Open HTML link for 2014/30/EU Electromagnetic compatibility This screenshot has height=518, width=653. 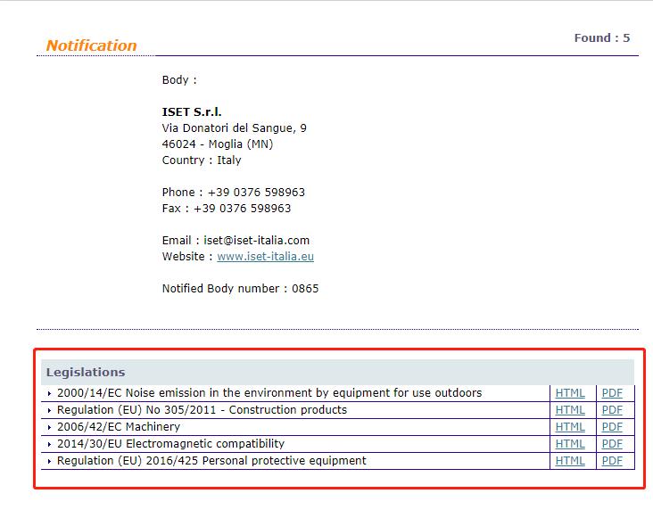[x=570, y=444]
